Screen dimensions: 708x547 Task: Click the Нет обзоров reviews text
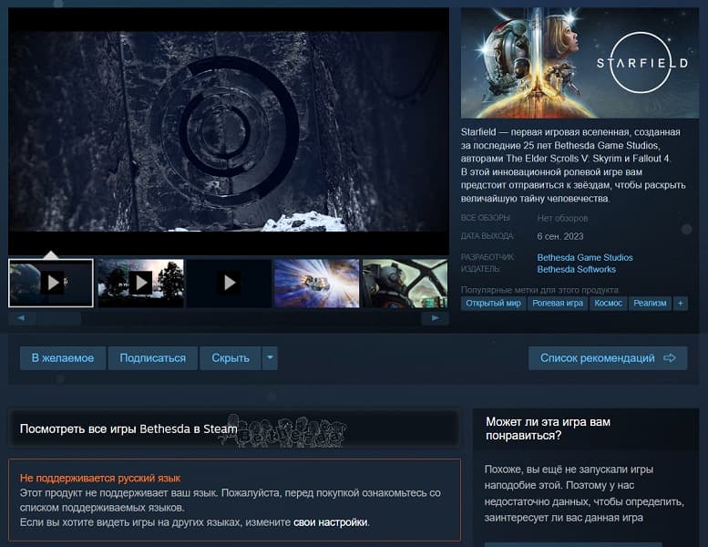tap(562, 219)
